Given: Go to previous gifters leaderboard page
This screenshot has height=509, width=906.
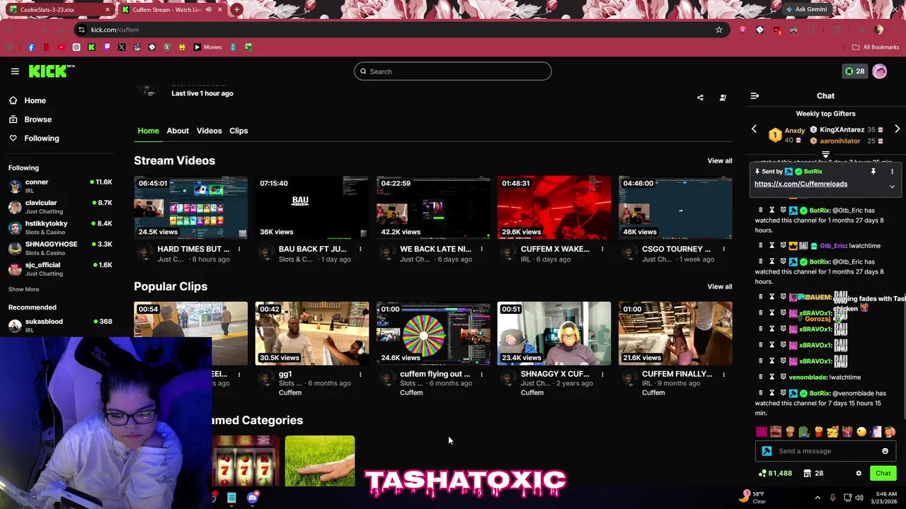Looking at the screenshot, I should pyautogui.click(x=754, y=129).
